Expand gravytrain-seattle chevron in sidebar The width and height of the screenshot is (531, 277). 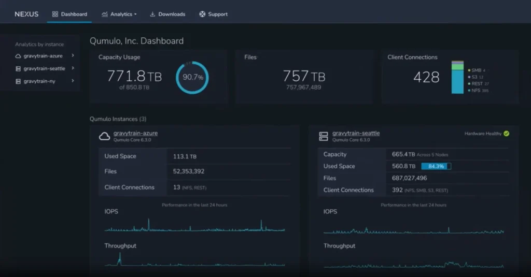[73, 68]
